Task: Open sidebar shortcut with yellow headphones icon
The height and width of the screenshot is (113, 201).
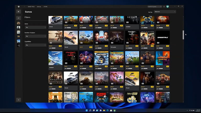Action: point(19,36)
